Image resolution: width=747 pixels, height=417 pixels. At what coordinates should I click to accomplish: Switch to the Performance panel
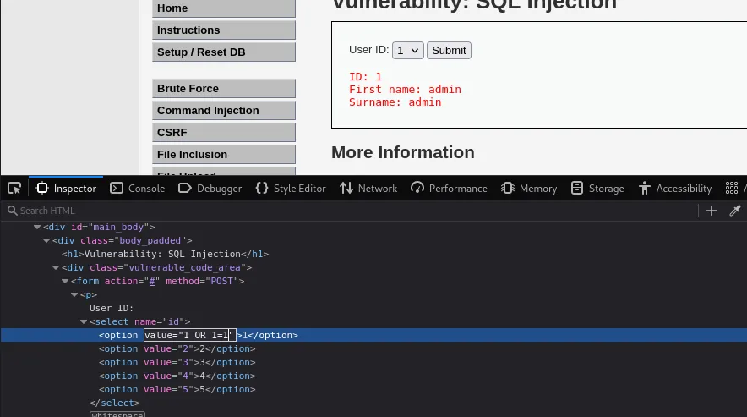point(449,188)
